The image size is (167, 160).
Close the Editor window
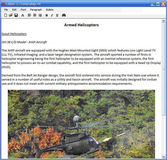click(163, 4)
